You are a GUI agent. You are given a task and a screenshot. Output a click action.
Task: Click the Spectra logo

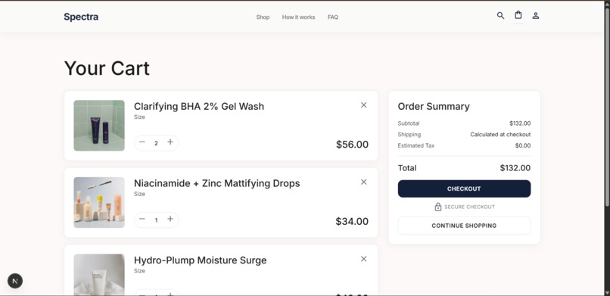coord(81,17)
